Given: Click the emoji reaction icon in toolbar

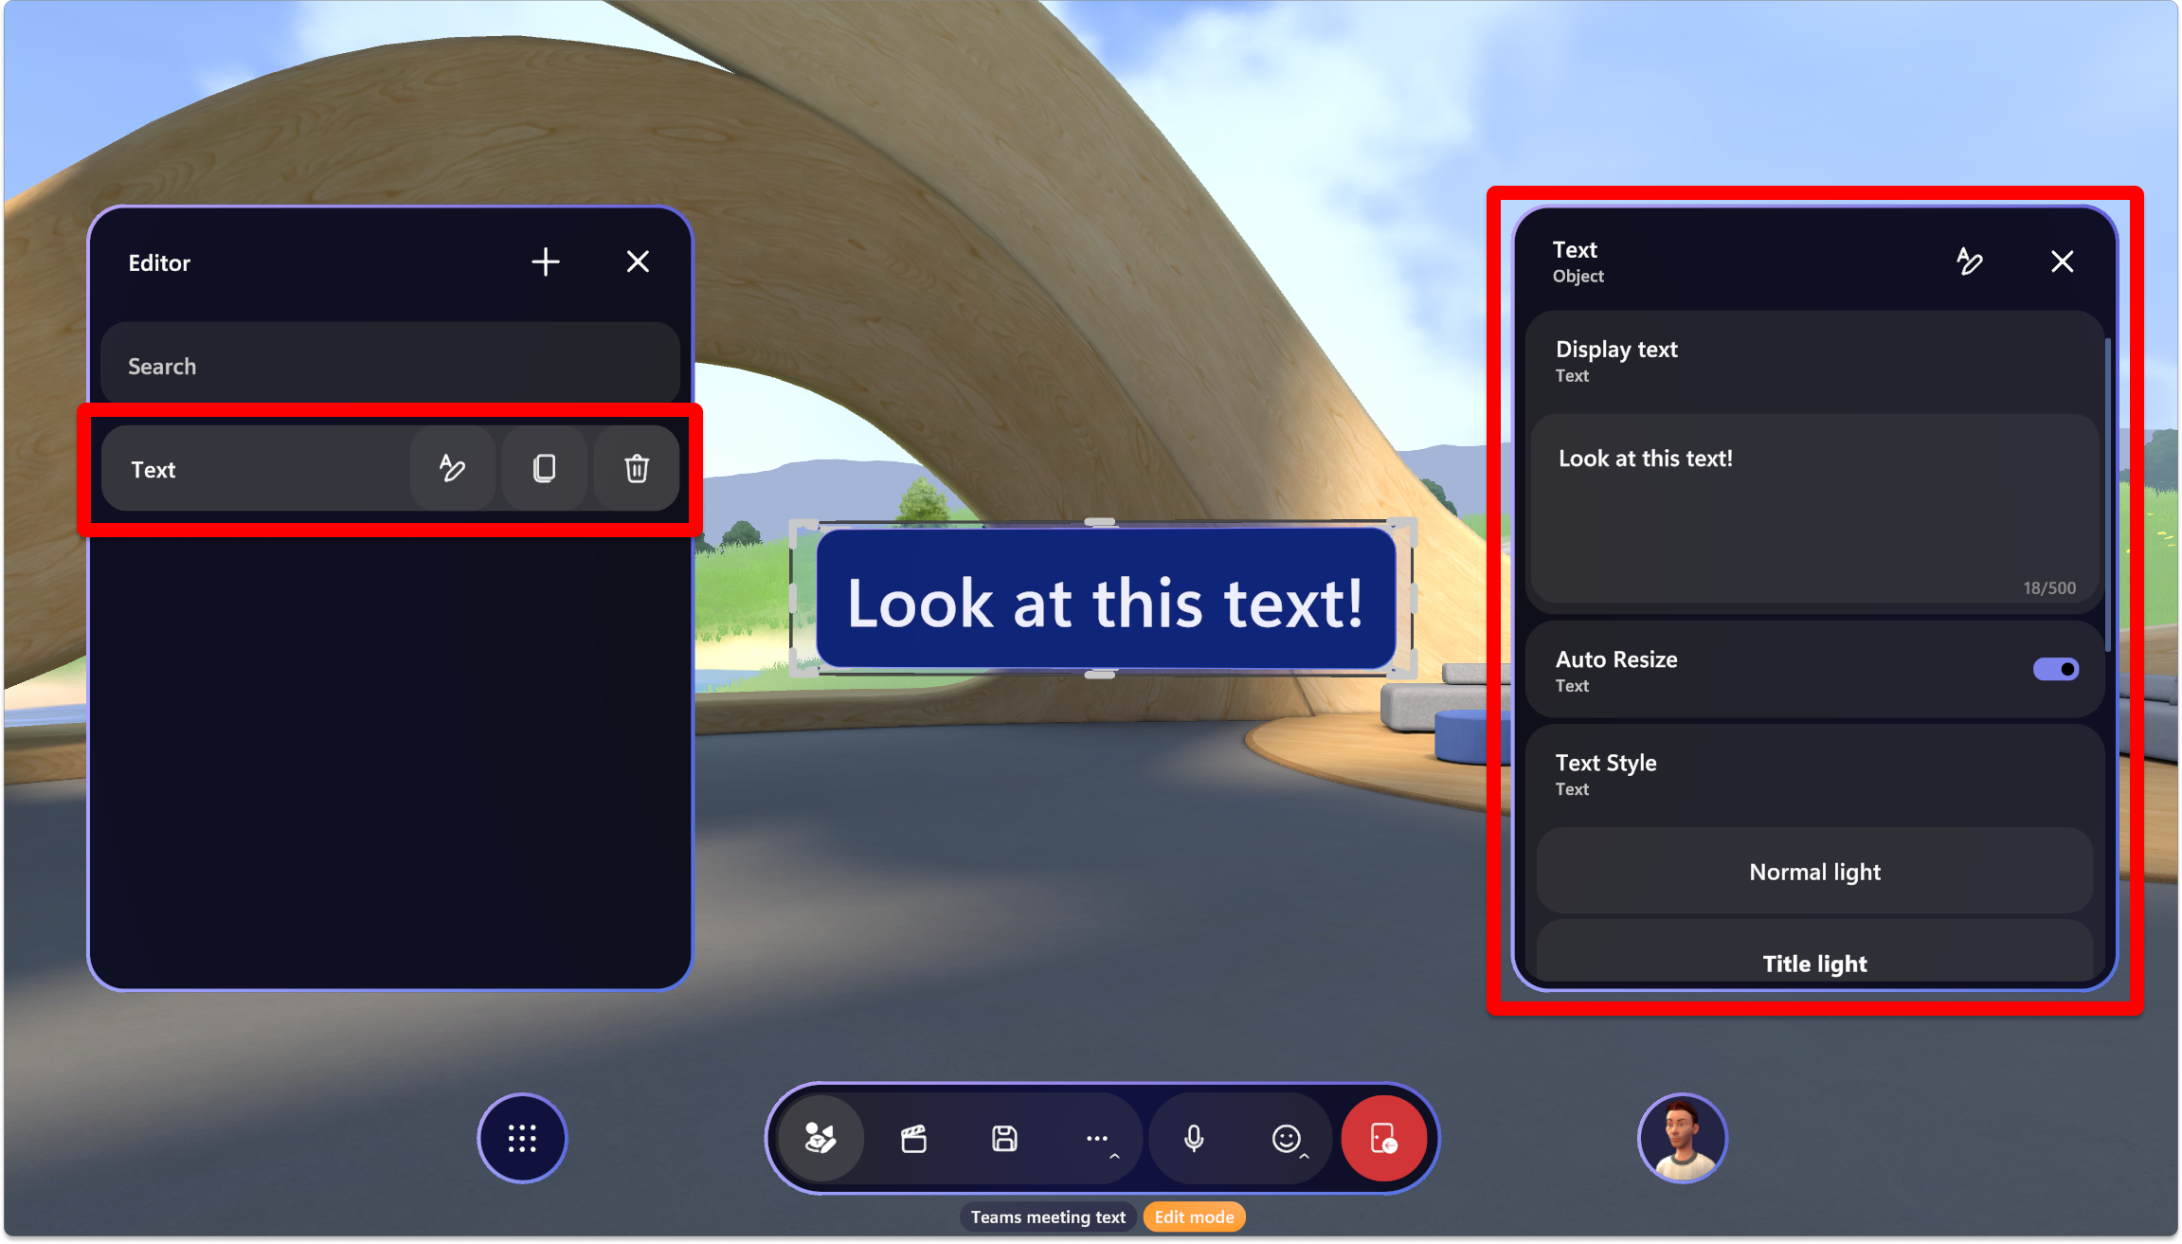Looking at the screenshot, I should click(x=1286, y=1139).
